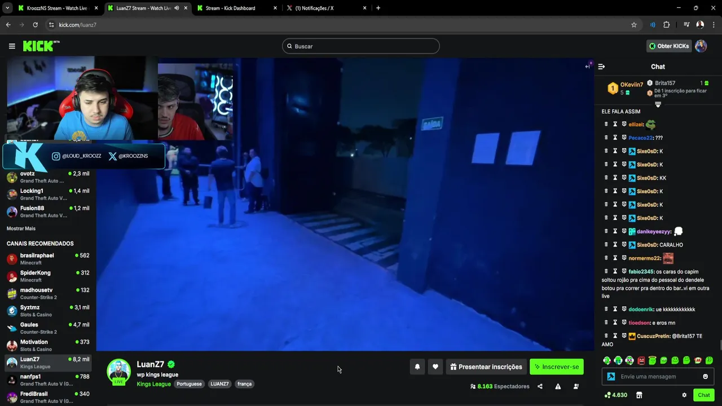This screenshot has width=722, height=406.
Task: Click Mostrar Mais in sidebar
Action: click(x=21, y=228)
